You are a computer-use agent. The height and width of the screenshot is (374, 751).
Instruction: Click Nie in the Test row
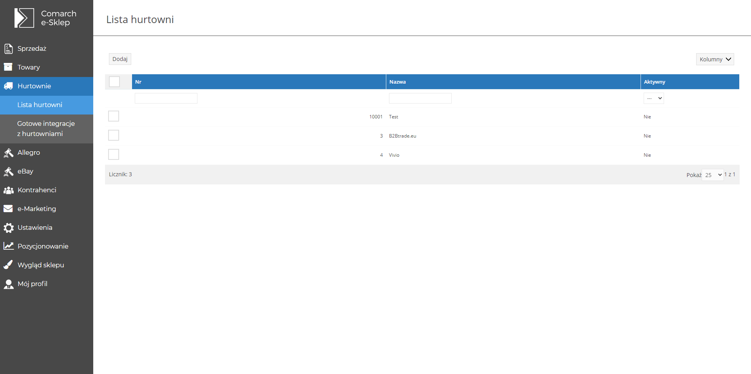(647, 117)
